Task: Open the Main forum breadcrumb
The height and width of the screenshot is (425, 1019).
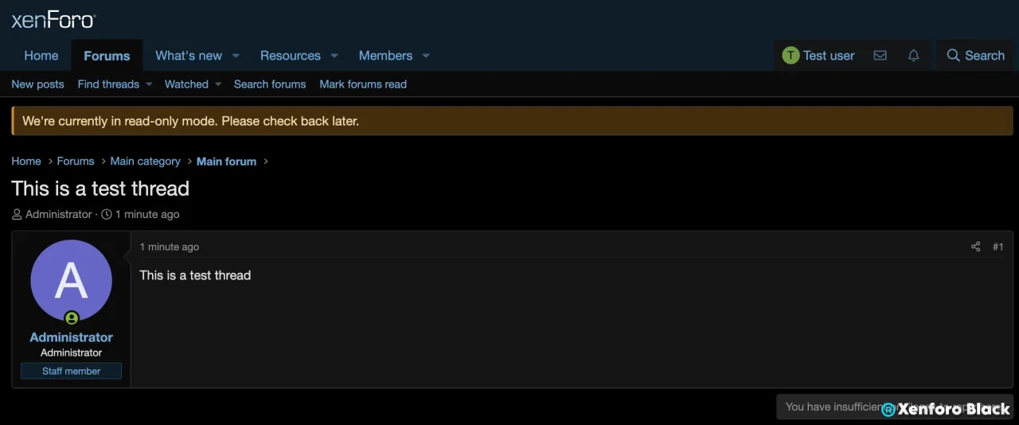Action: pos(226,161)
